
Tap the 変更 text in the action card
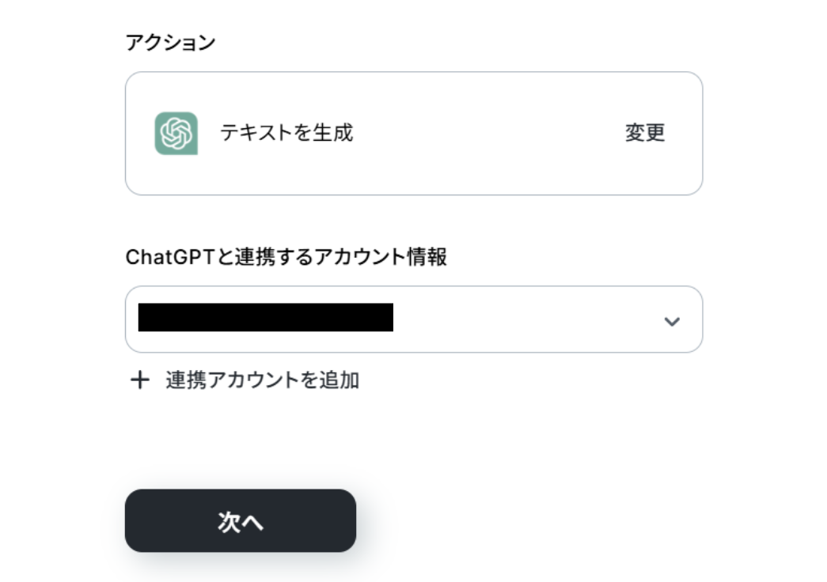pyautogui.click(x=645, y=133)
